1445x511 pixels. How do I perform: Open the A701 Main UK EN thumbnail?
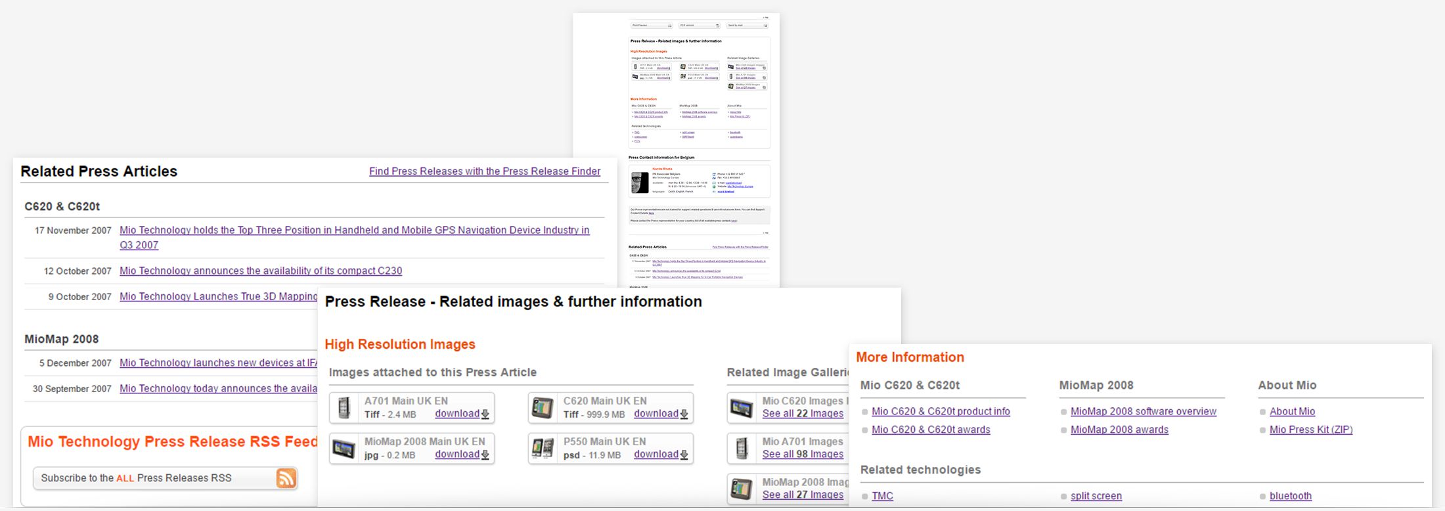click(344, 408)
